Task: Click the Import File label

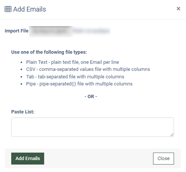Action: coord(16,31)
